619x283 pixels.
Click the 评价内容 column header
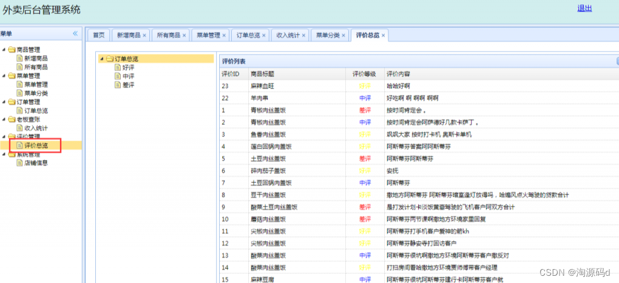click(x=501, y=74)
